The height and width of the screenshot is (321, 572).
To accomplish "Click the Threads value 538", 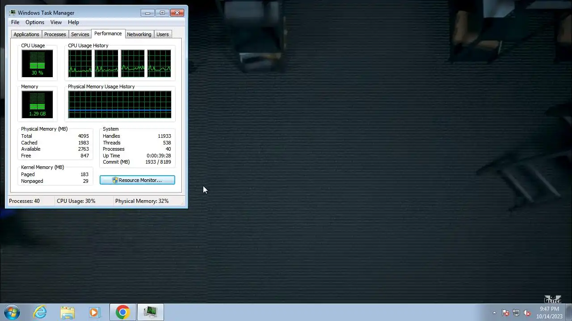I will click(167, 143).
